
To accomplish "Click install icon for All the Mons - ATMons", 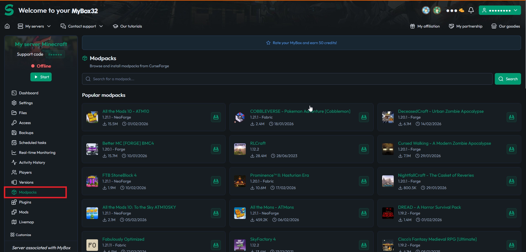I will pyautogui.click(x=364, y=213).
